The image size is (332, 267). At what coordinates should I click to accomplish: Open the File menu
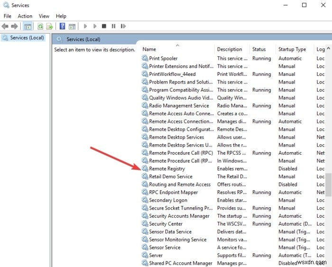coord(8,16)
